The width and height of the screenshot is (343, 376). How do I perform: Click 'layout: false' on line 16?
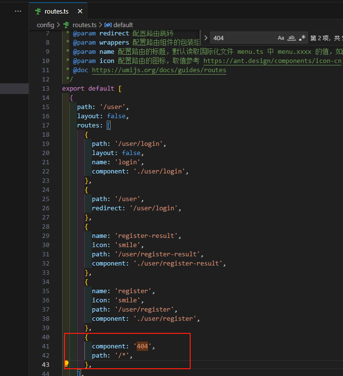(x=103, y=116)
